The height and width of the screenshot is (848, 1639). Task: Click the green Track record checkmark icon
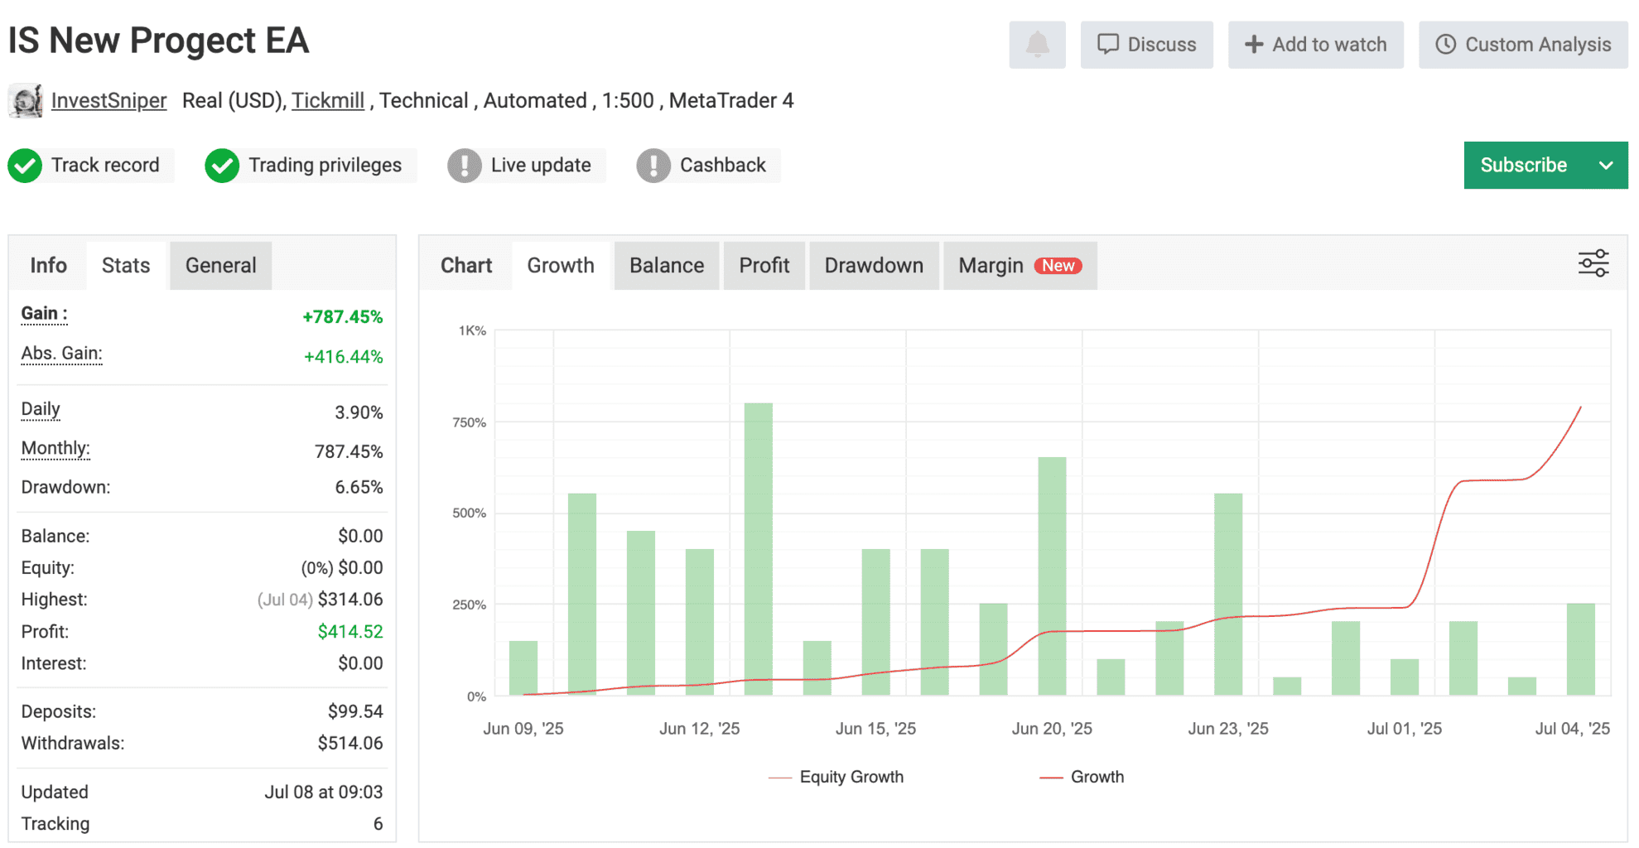point(26,166)
